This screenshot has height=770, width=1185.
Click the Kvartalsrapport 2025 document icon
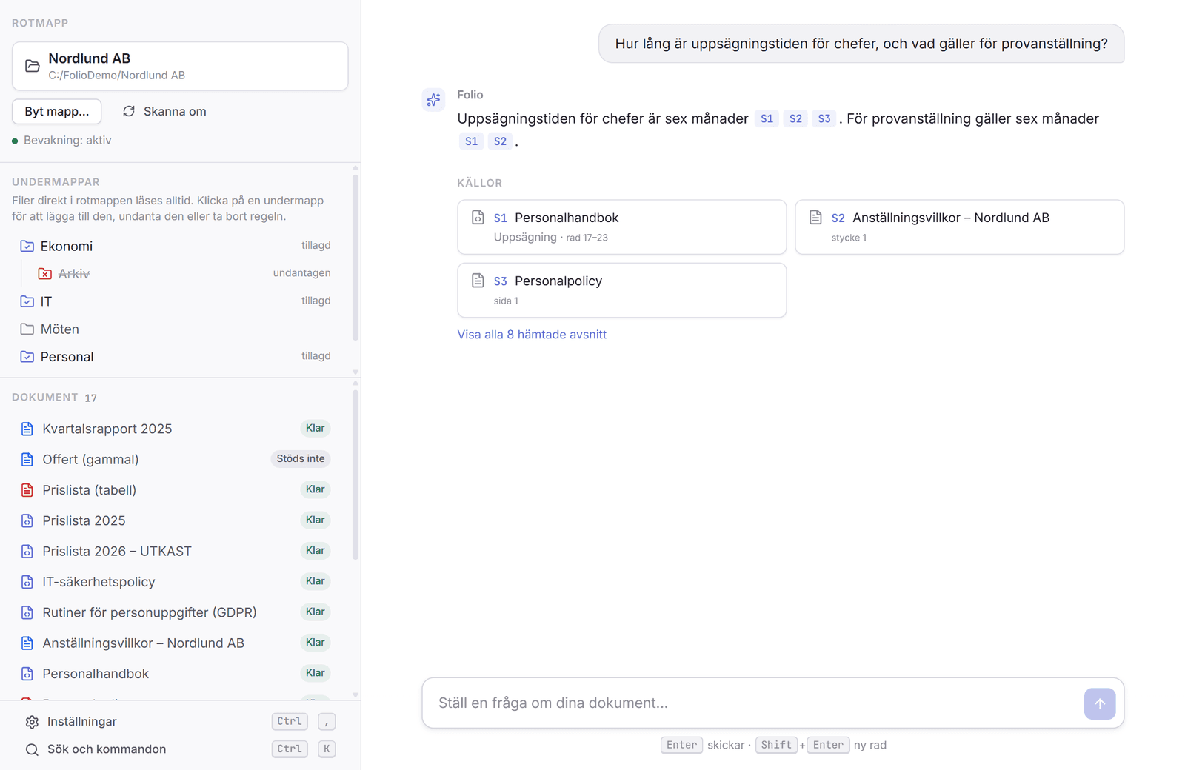[x=27, y=429]
